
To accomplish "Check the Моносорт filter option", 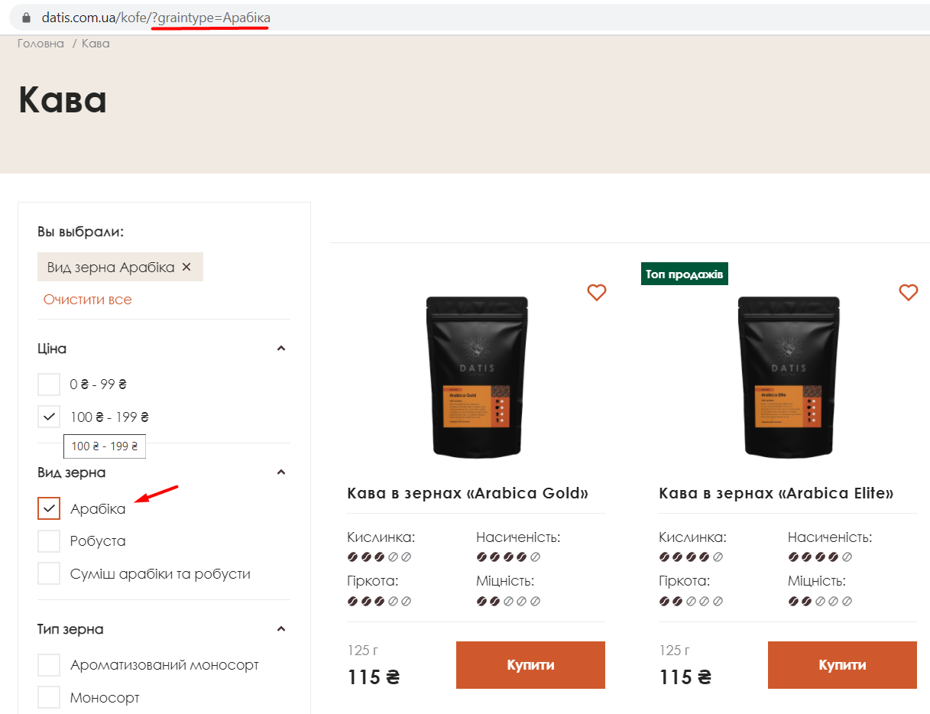I will [49, 698].
